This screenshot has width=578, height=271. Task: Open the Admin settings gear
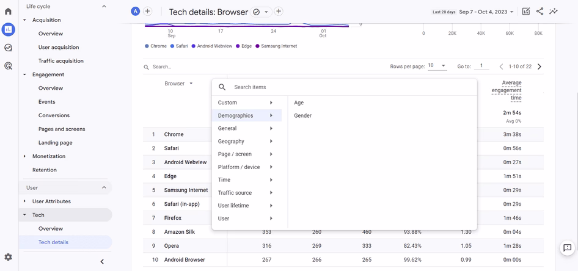(x=9, y=258)
